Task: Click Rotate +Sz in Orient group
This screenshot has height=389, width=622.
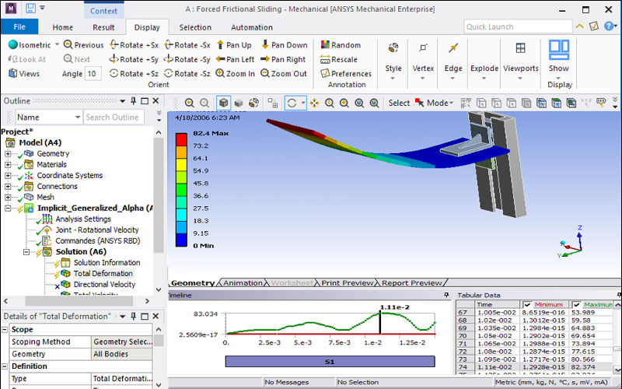Action: coord(134,73)
